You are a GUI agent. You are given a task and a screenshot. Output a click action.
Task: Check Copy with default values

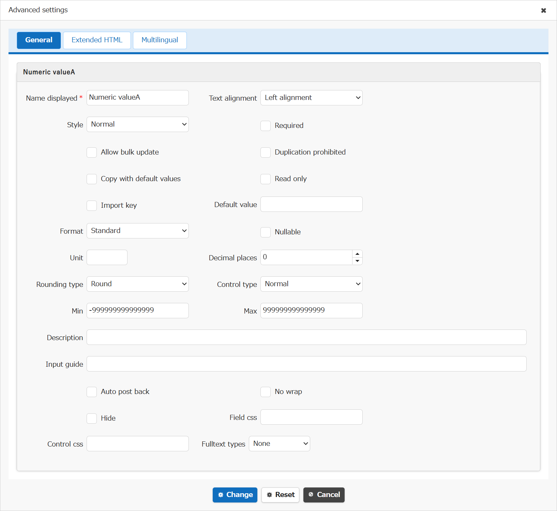click(92, 179)
